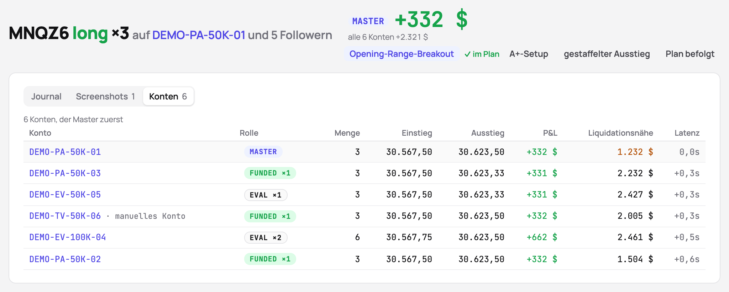Open account DEMO-PA-50K-02
729x292 pixels.
65,259
